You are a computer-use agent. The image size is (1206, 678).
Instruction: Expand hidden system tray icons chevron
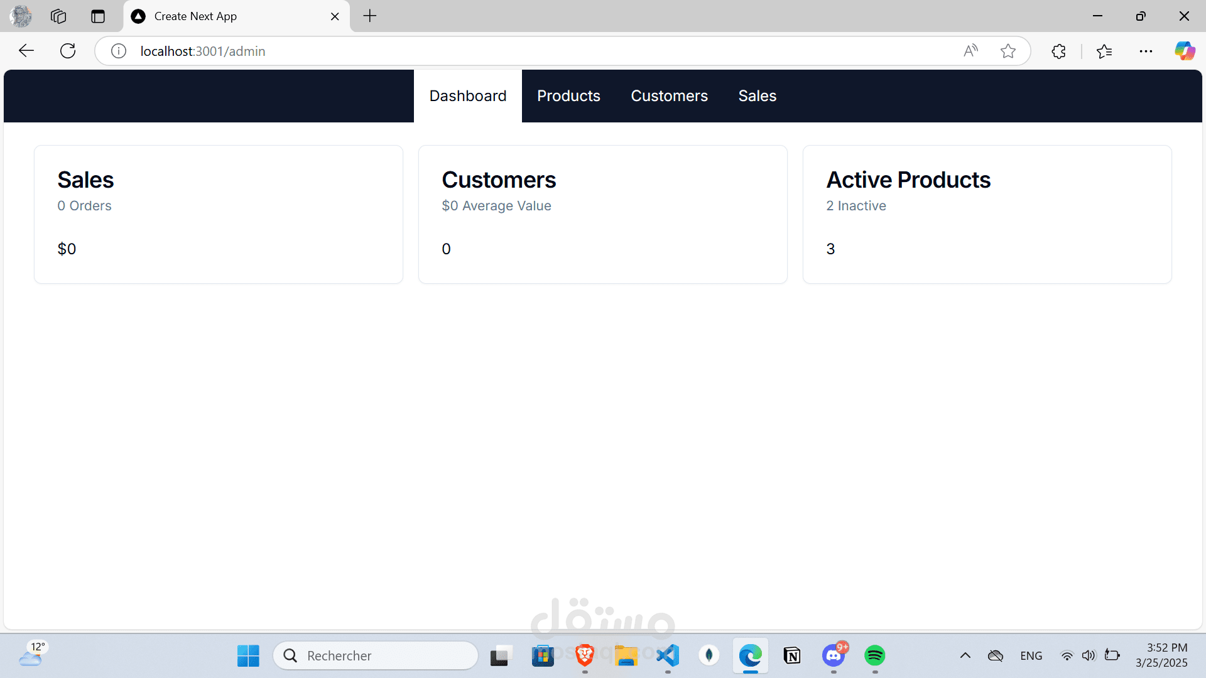[x=965, y=655]
